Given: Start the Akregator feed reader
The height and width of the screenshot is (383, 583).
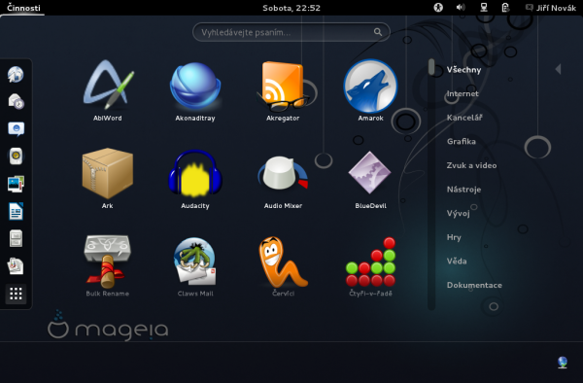Looking at the screenshot, I should (283, 91).
